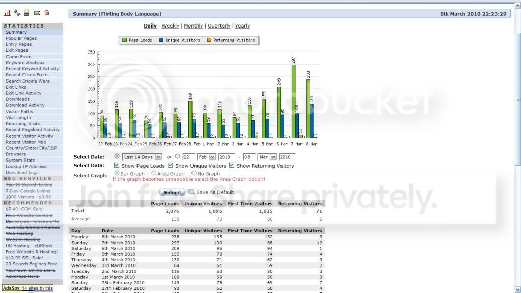The width and height of the screenshot is (521, 293).
Task: Click the page vertical scrollbar thumb
Action: click(x=517, y=99)
